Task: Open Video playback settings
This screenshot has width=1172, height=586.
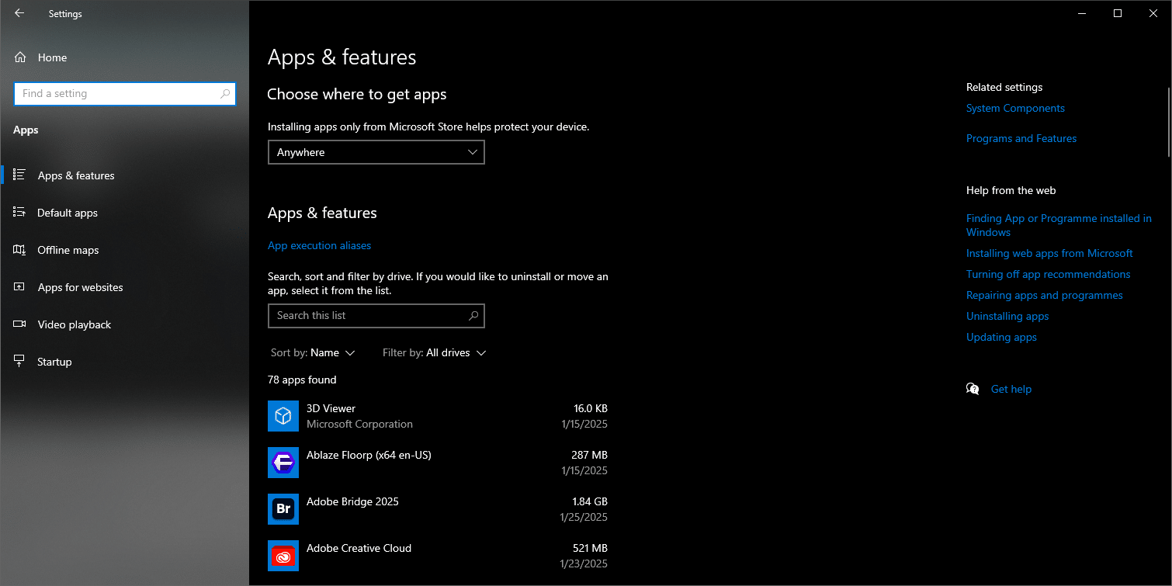Action: pyautogui.click(x=75, y=324)
